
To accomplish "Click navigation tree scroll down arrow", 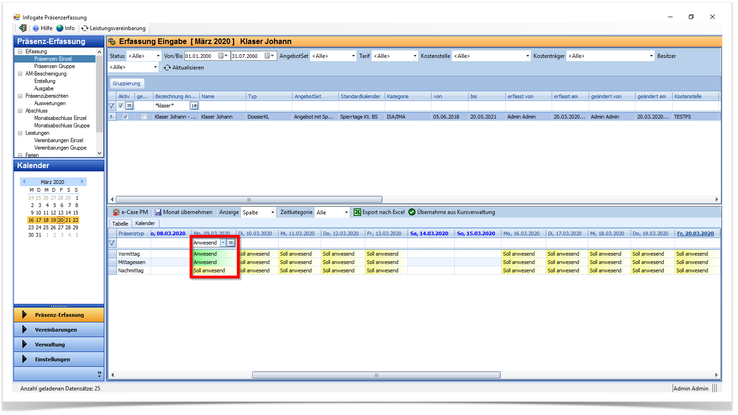I will 99,153.
